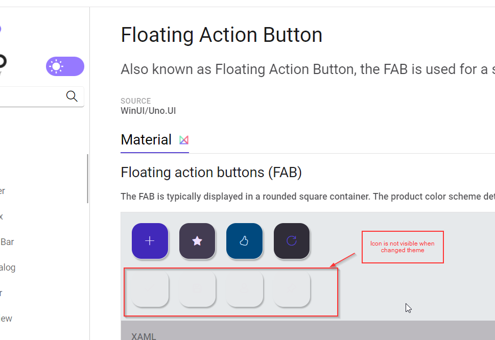Screen dimensions: 495x340
Task: Select the XAML tab below the sample
Action: point(143,336)
